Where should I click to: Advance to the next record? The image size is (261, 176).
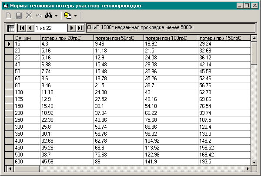coord(72,28)
